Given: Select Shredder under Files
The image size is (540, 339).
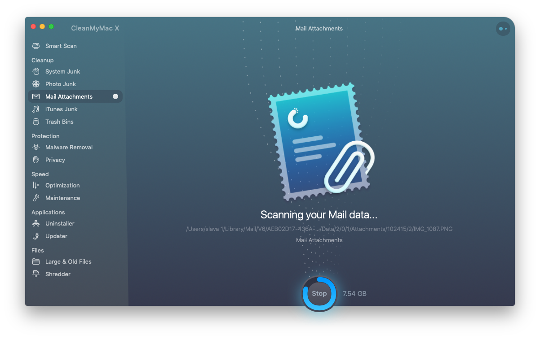Looking at the screenshot, I should click(75, 274).
